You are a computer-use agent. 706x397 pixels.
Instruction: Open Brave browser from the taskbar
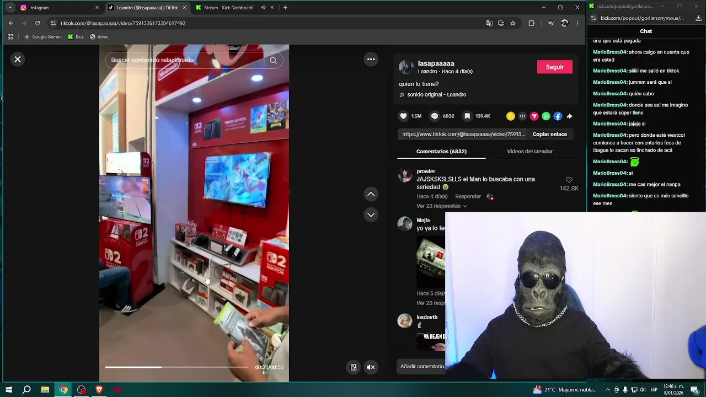pos(99,390)
